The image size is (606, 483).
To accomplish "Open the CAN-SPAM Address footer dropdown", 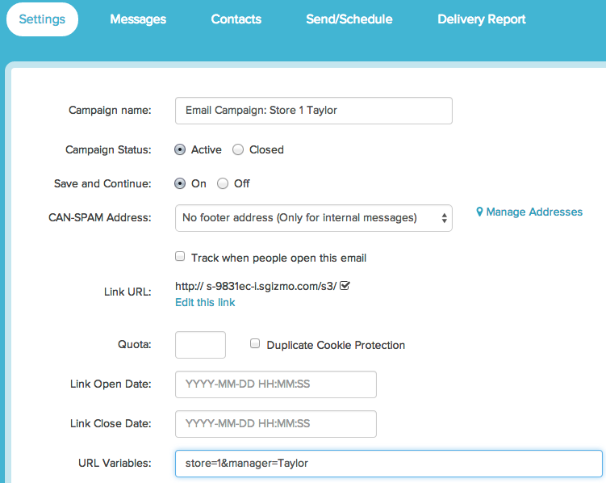I will [x=313, y=218].
